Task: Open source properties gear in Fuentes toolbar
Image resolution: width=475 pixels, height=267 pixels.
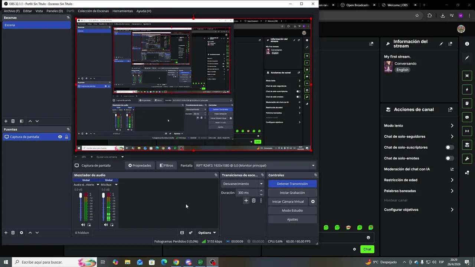Action: [22, 233]
